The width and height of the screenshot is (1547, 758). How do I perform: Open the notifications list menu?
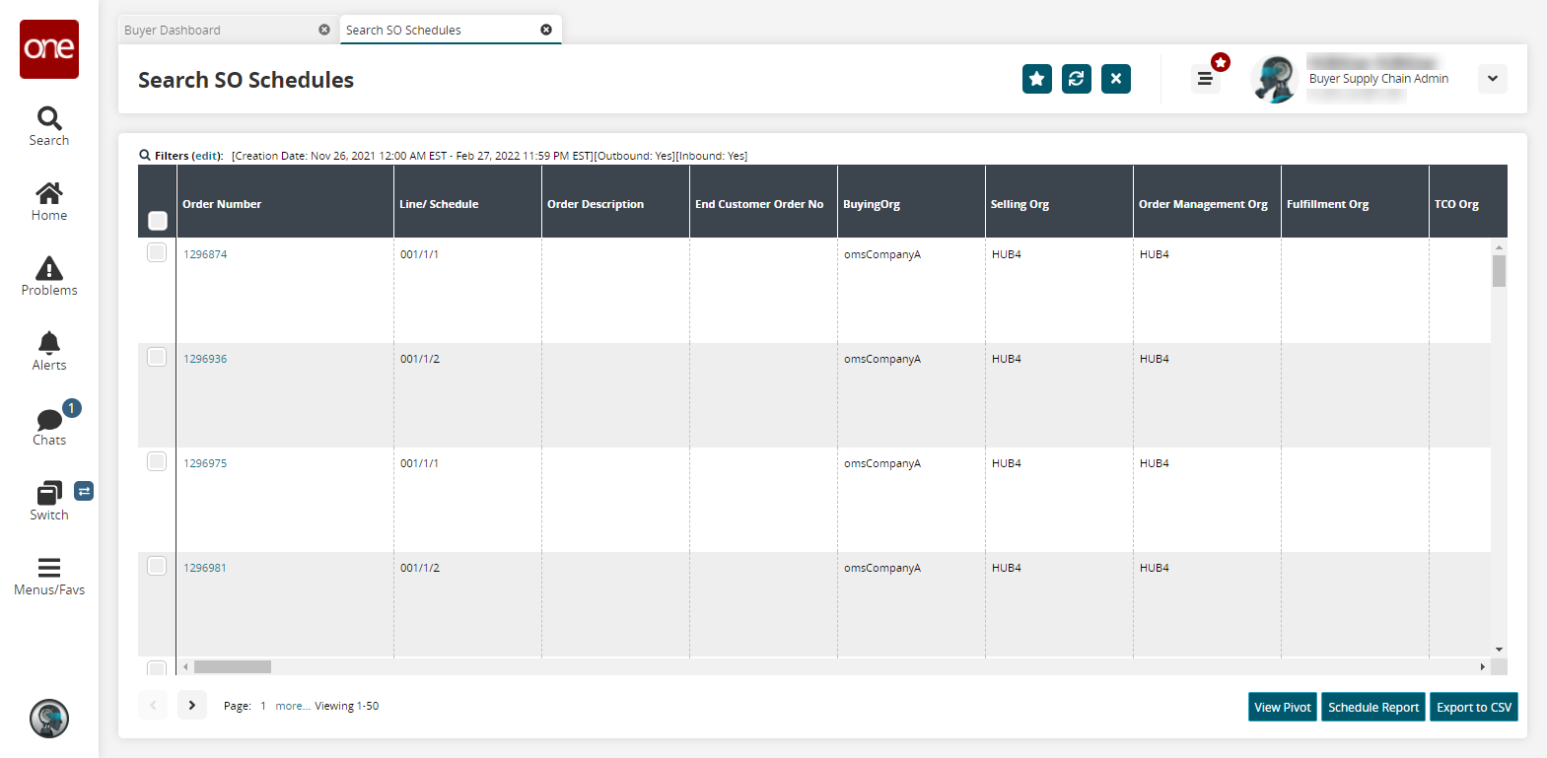pos(1205,79)
